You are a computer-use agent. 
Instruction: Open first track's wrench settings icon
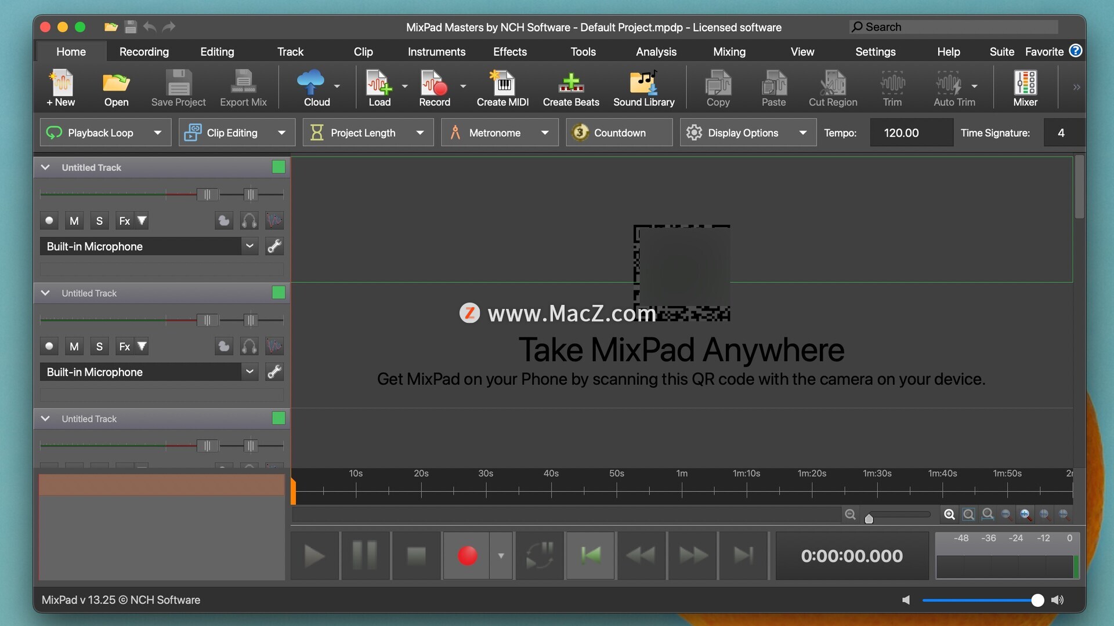tap(274, 246)
